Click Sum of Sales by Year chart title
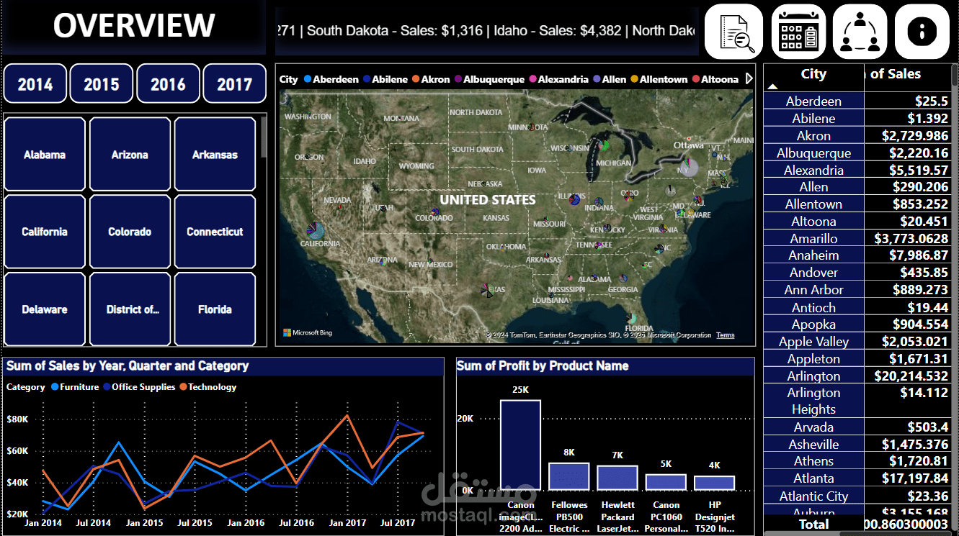The image size is (959, 536). pyautogui.click(x=128, y=365)
